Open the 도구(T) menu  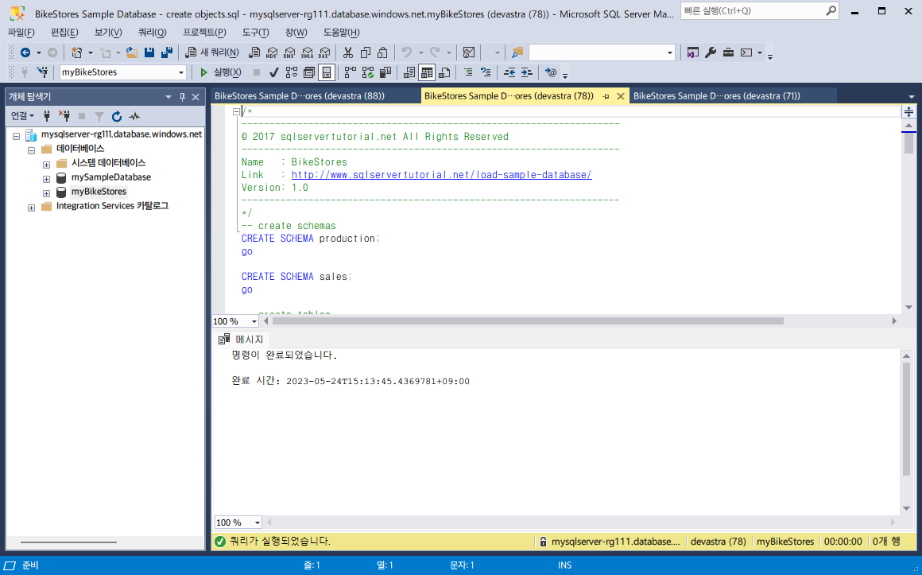256,33
